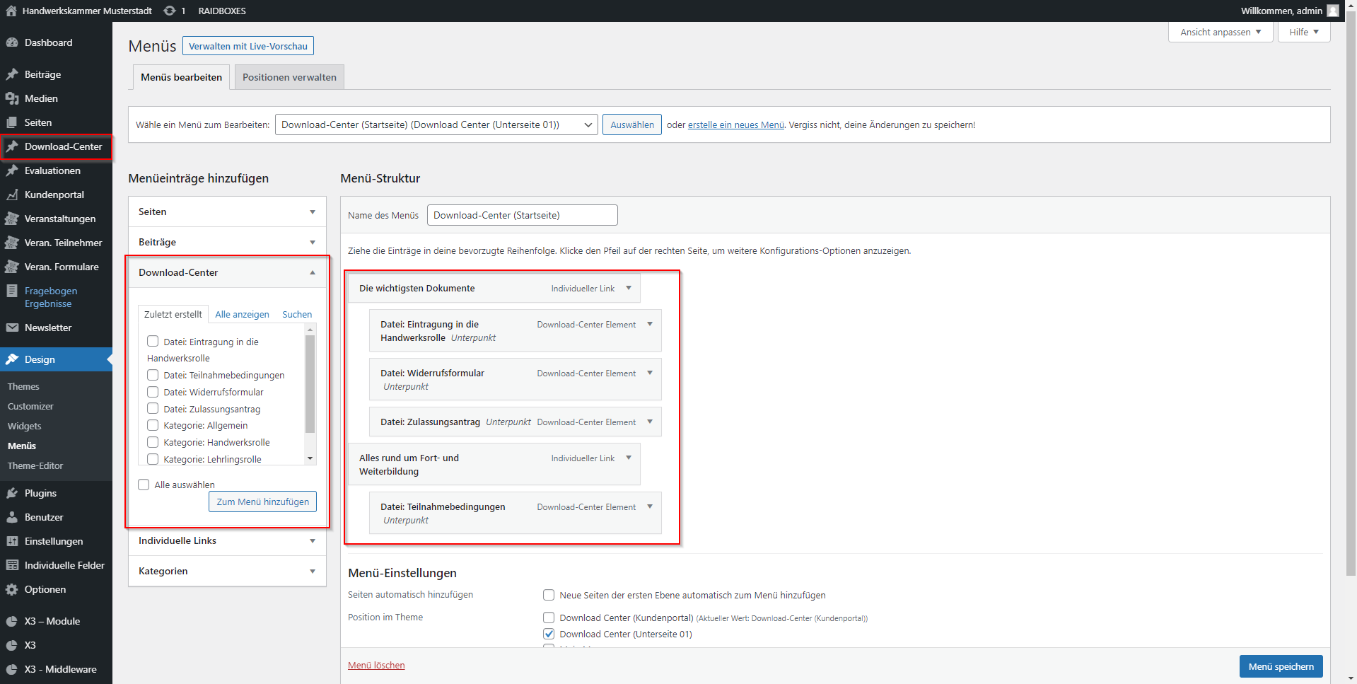The height and width of the screenshot is (684, 1357).
Task: Expand 'Die wichtigsten Dokumente' menu item options
Action: point(629,288)
